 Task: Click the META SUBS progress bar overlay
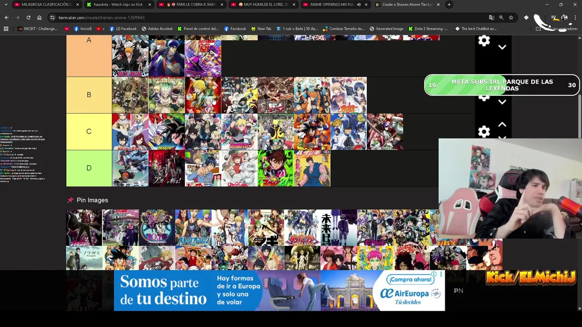click(x=502, y=85)
